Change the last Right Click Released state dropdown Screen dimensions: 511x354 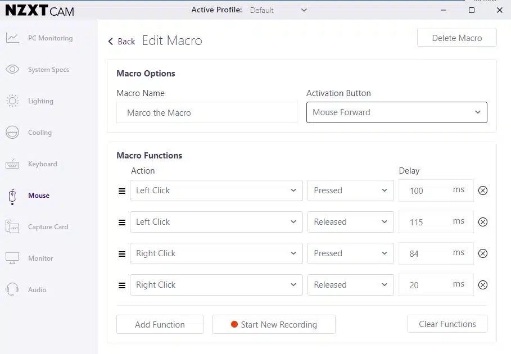pyautogui.click(x=350, y=285)
